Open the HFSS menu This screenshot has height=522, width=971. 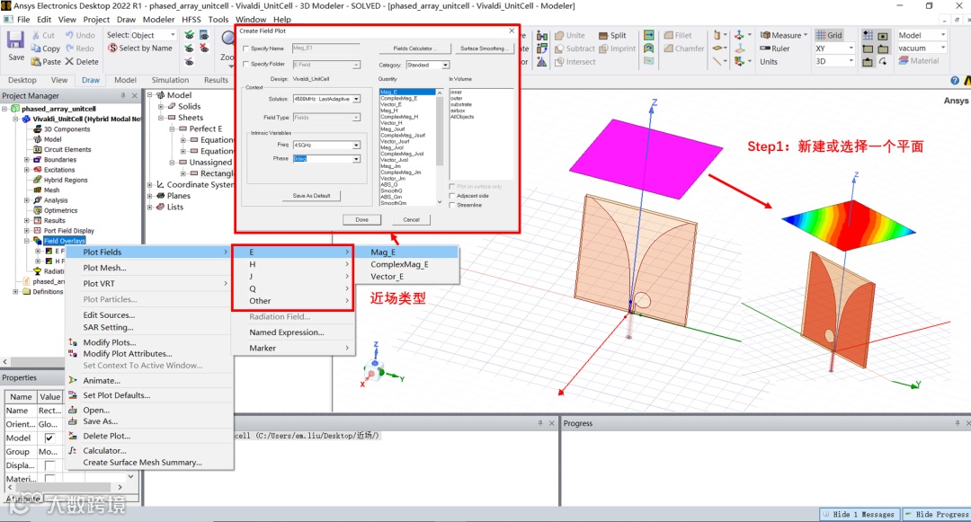pyautogui.click(x=191, y=19)
